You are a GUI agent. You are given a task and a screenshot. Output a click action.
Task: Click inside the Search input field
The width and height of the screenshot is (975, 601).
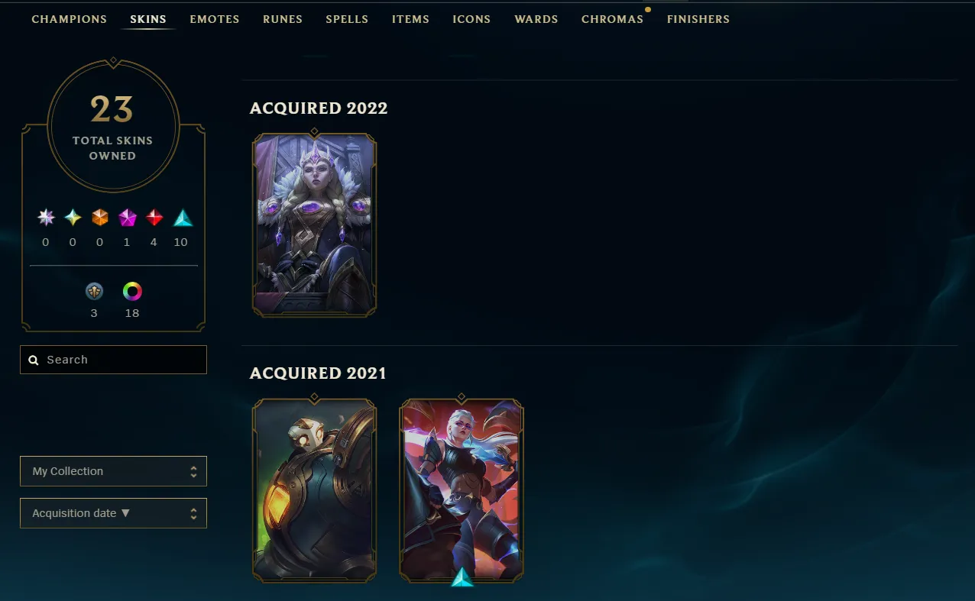coord(113,360)
